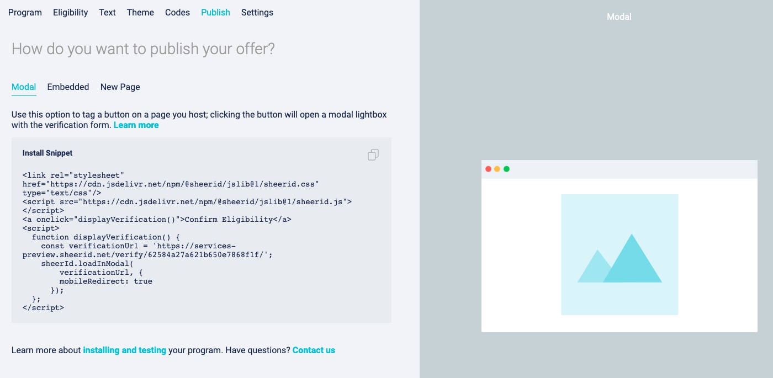Click the sheerid.css href code line
The width and height of the screenshot is (773, 378).
click(x=171, y=184)
